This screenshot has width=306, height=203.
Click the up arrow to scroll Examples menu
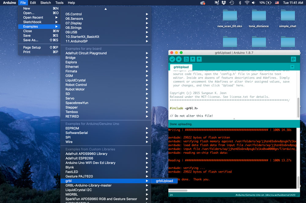(106, 9)
